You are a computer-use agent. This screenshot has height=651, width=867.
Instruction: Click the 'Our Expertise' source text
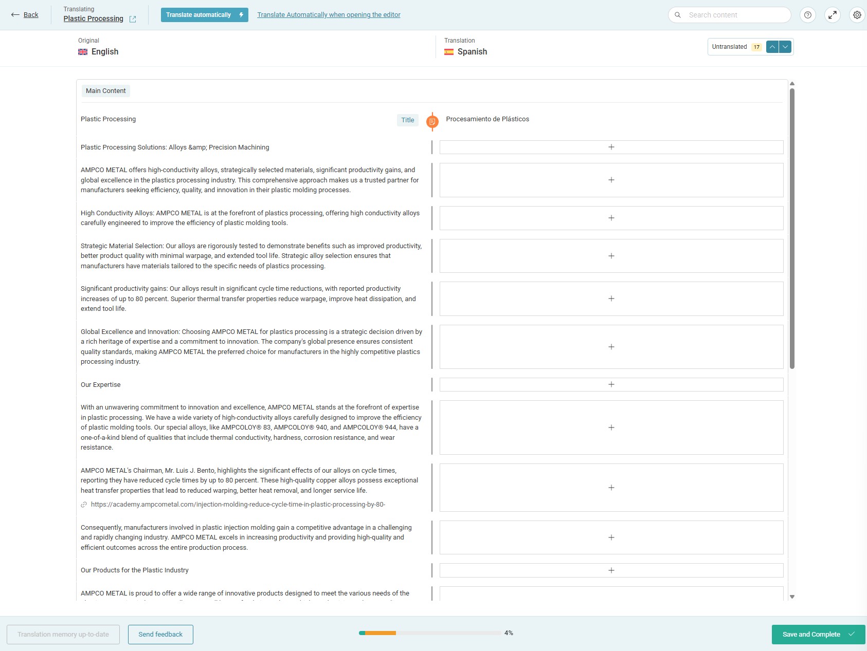pyautogui.click(x=101, y=385)
